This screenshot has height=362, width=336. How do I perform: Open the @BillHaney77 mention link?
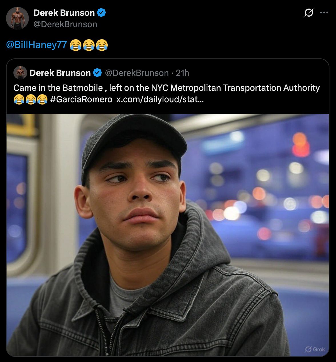click(37, 45)
